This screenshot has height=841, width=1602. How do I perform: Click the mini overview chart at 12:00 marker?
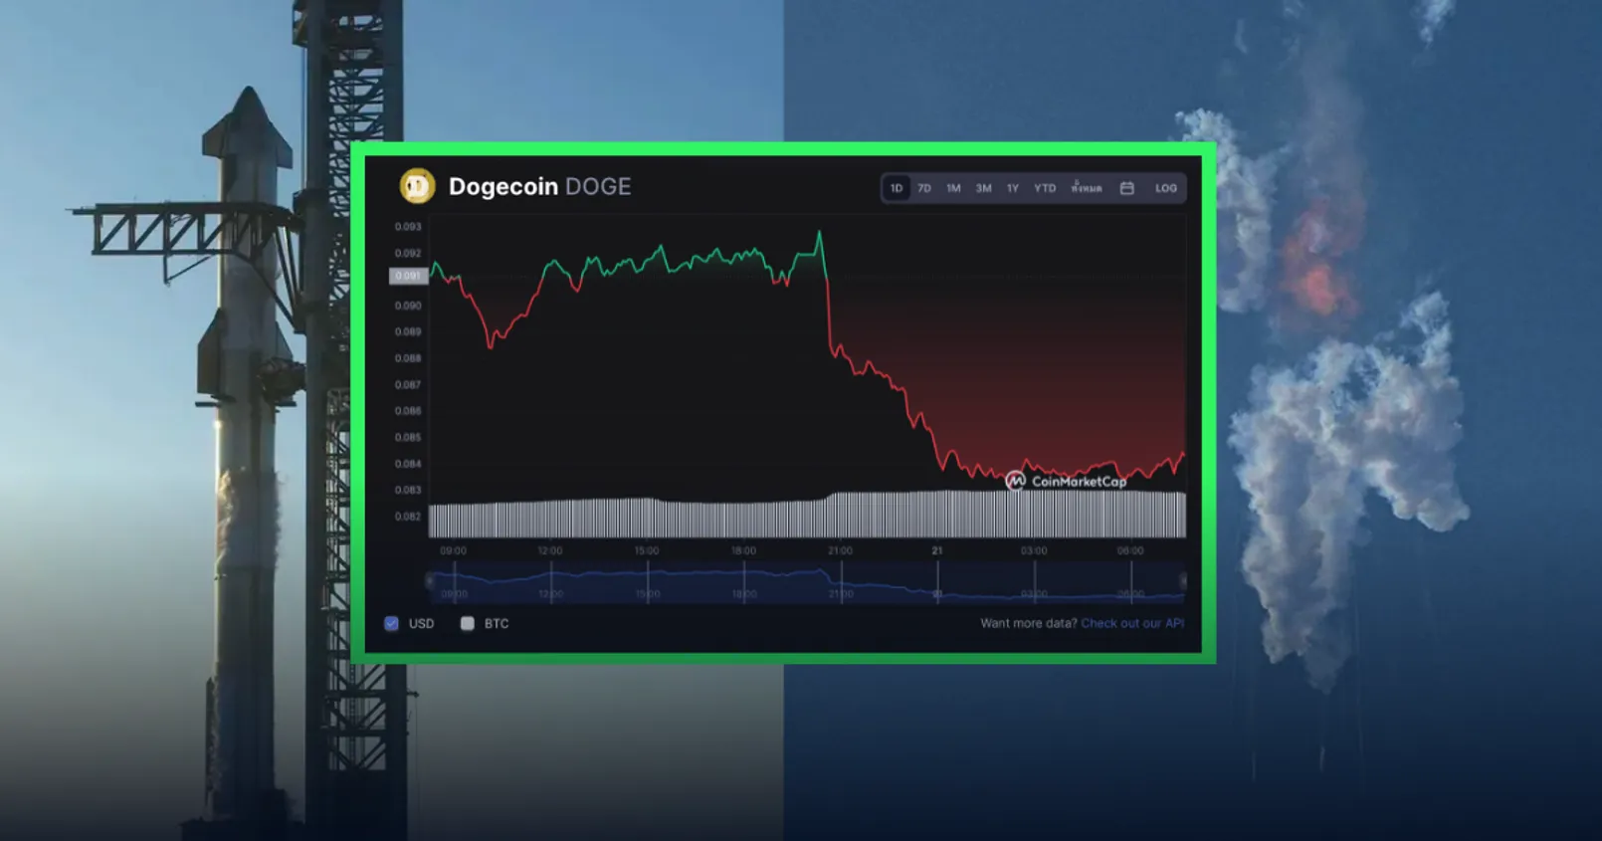point(551,580)
